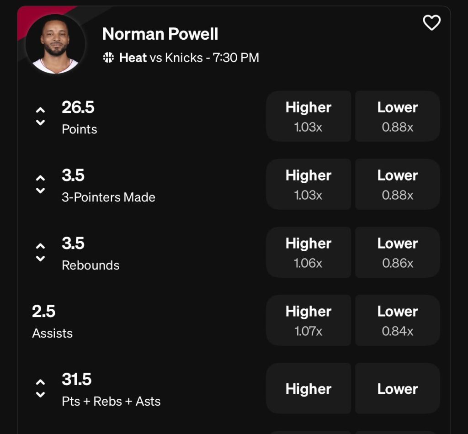Pick Lower on 2.5 Assists
The width and height of the screenshot is (468, 434).
click(x=398, y=320)
